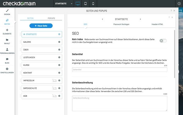Select the Startseite page in list
This screenshot has width=183, height=115.
click(x=42, y=34)
